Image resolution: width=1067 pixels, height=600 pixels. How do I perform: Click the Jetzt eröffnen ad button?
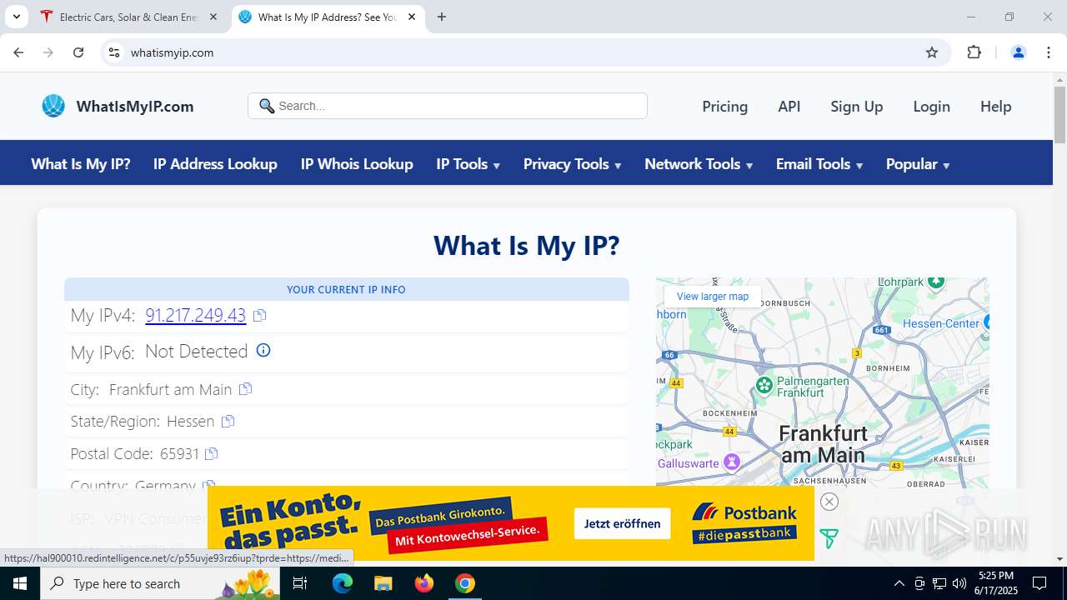click(622, 523)
